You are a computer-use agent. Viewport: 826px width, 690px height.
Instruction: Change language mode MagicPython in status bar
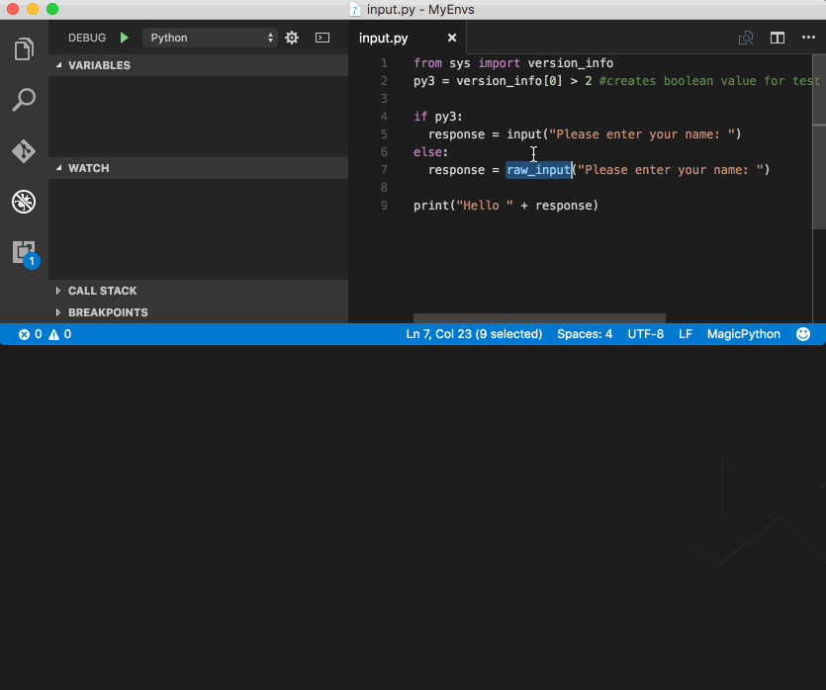coord(743,334)
